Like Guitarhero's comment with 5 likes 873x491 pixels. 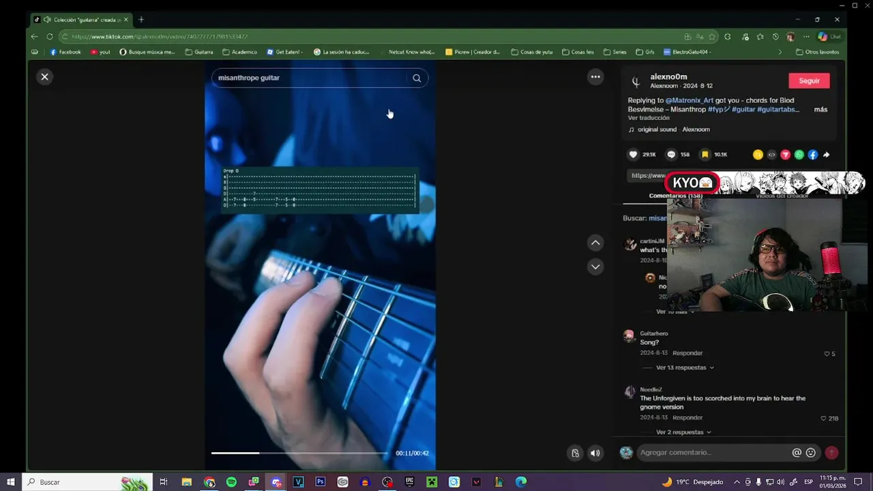pos(827,354)
